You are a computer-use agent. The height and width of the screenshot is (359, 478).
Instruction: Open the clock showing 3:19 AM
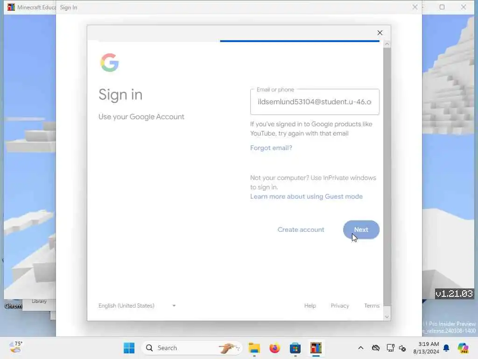click(426, 348)
